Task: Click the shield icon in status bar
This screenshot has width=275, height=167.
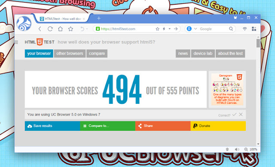Action: (227, 149)
